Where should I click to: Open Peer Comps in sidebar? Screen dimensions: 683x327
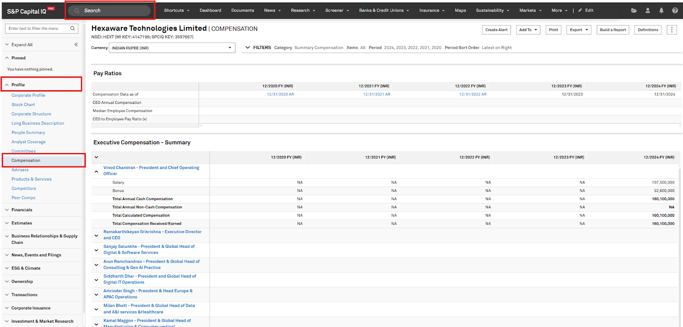click(x=23, y=198)
